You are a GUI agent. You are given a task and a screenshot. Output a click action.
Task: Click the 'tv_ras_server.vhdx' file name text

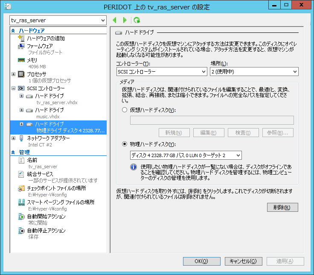click(57, 102)
